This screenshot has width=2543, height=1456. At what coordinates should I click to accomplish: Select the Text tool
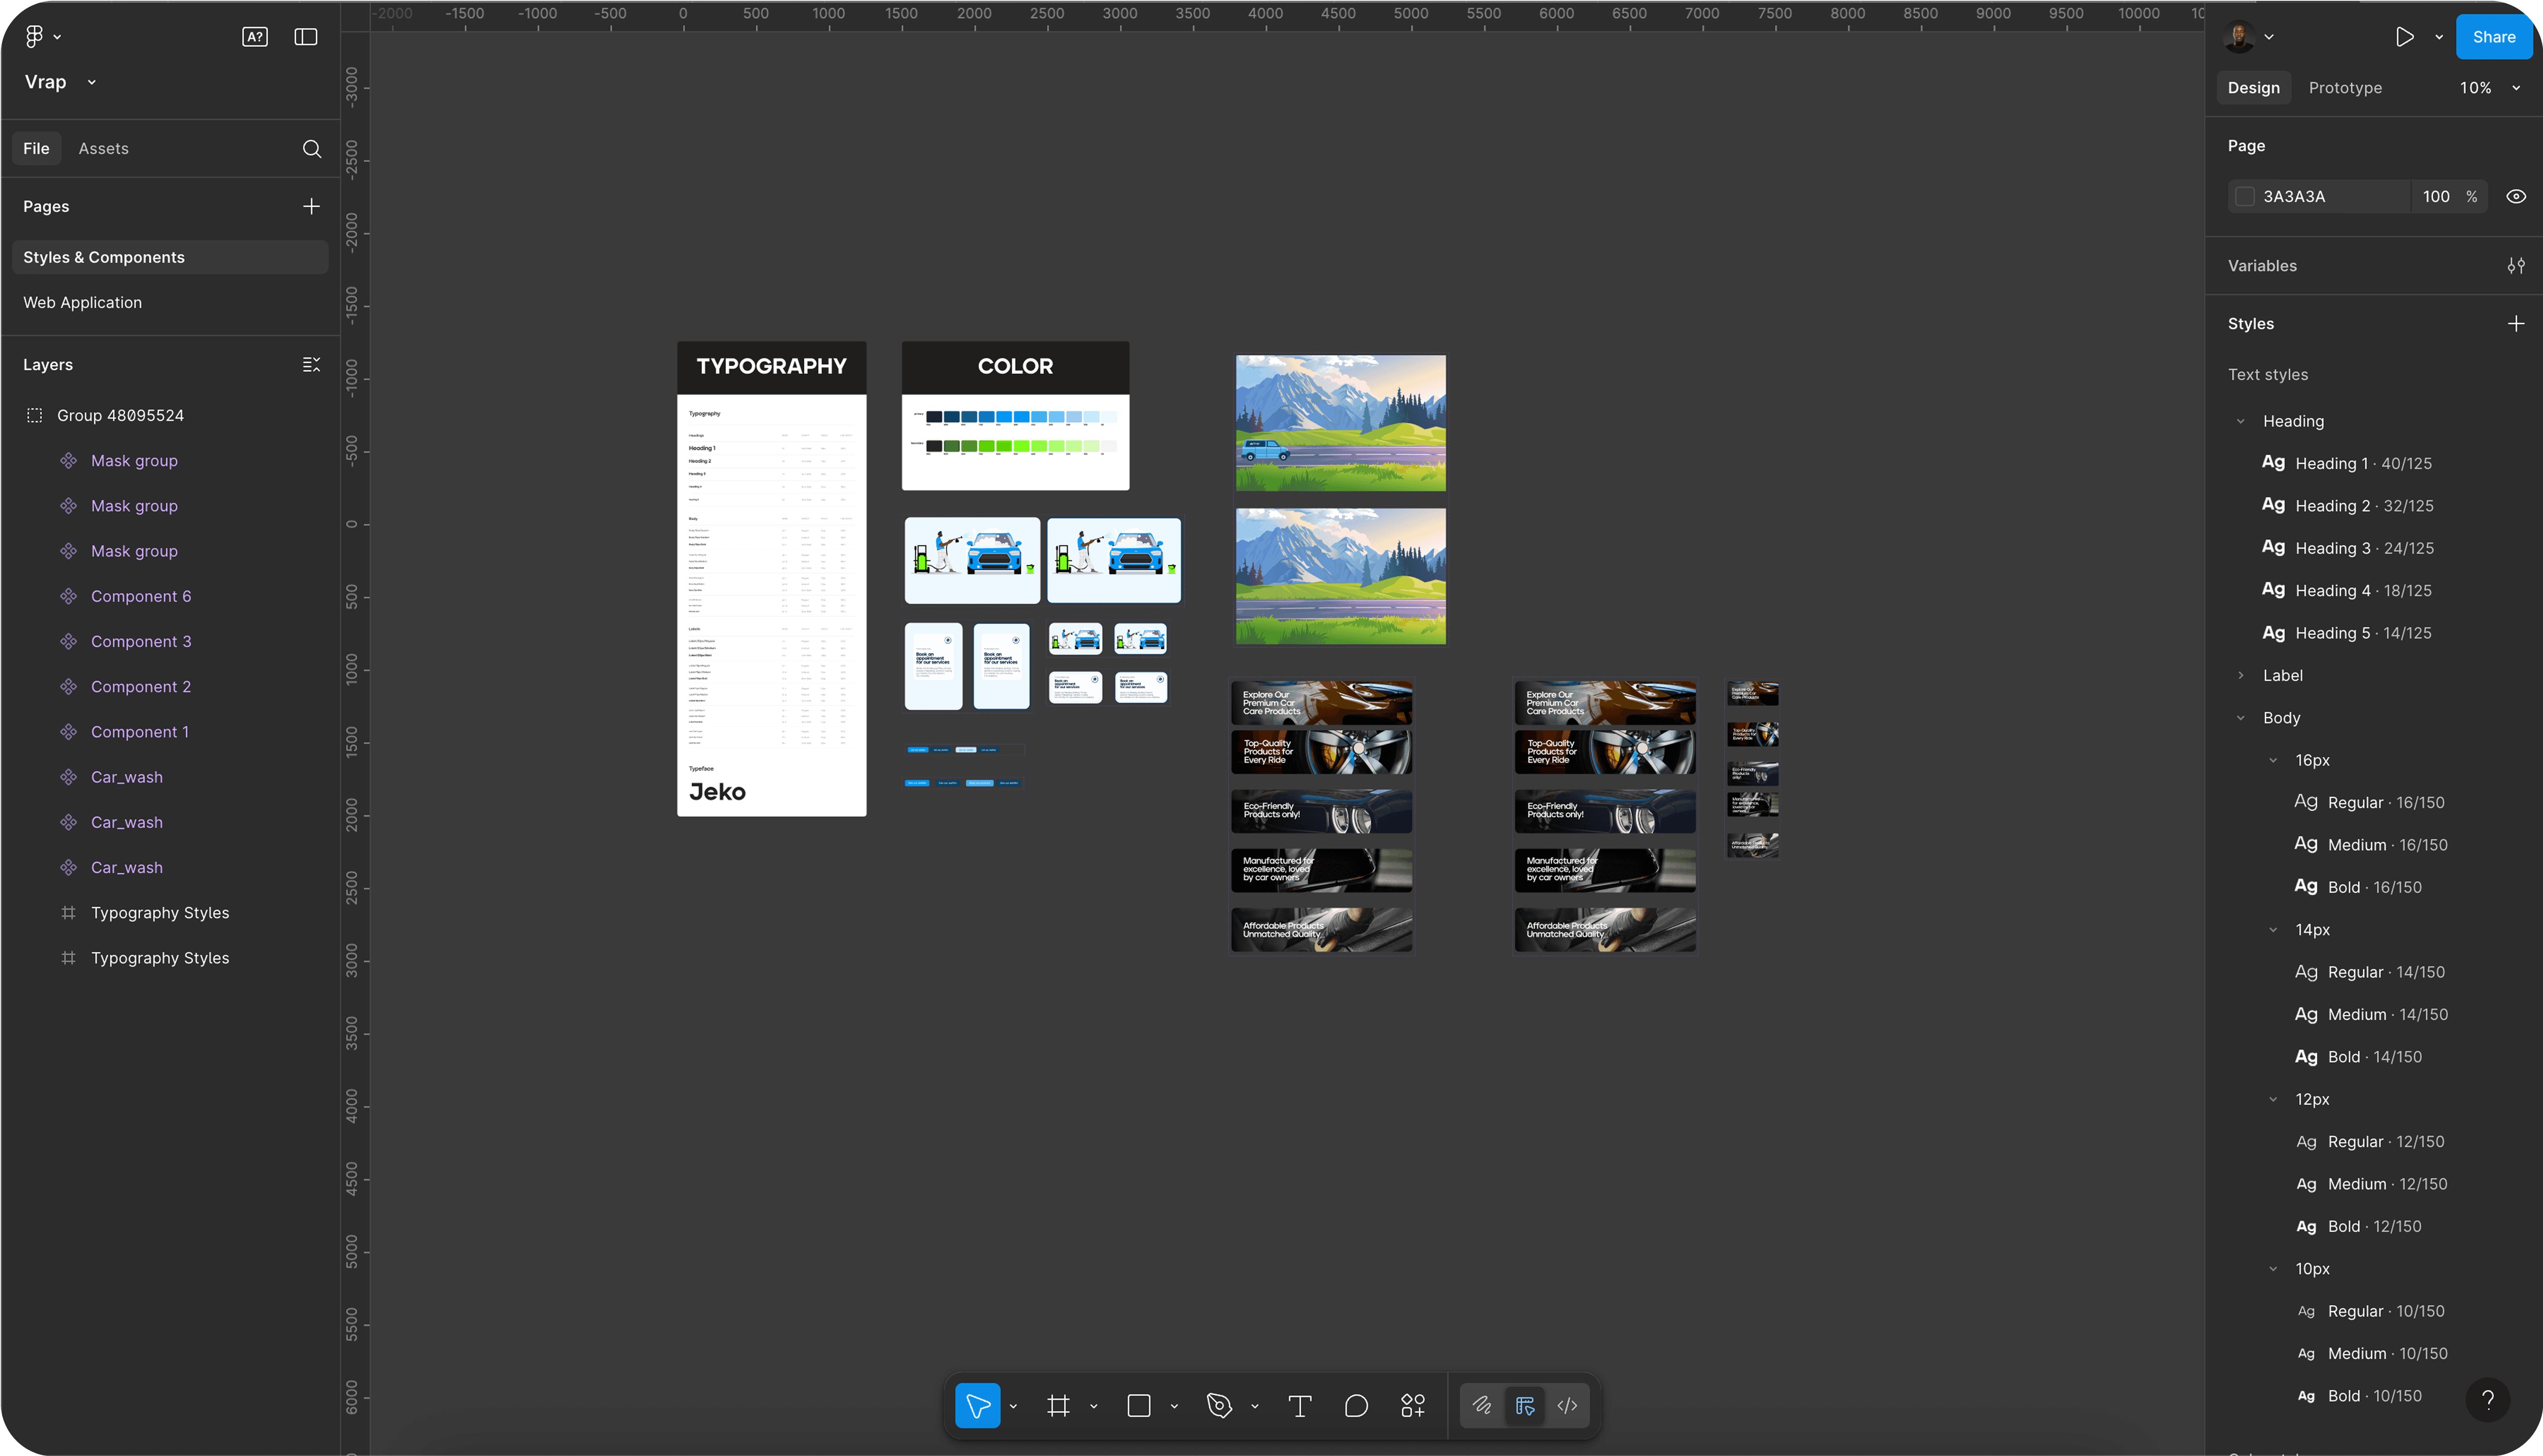[x=1299, y=1406]
